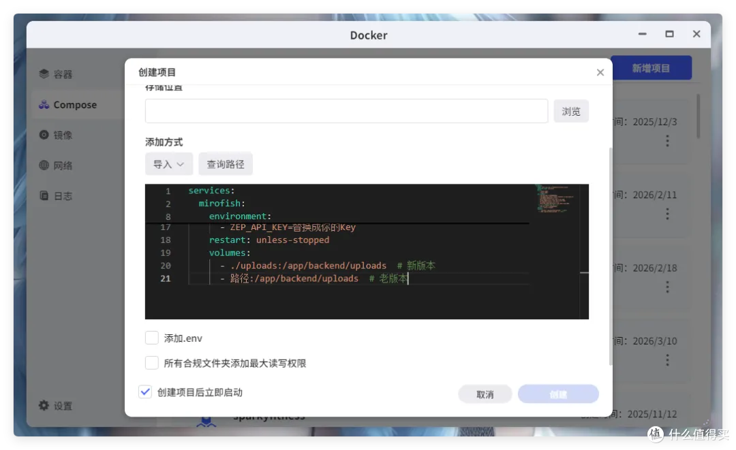Open more menu for 2026/2/11 project
This screenshot has width=736, height=450.
pos(667,214)
